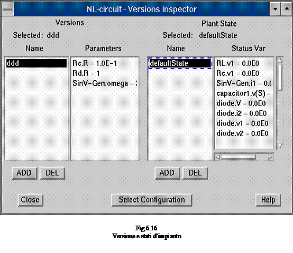Click the minimize down-arrow title button
This screenshot has height=253, width=293.
(275, 9)
